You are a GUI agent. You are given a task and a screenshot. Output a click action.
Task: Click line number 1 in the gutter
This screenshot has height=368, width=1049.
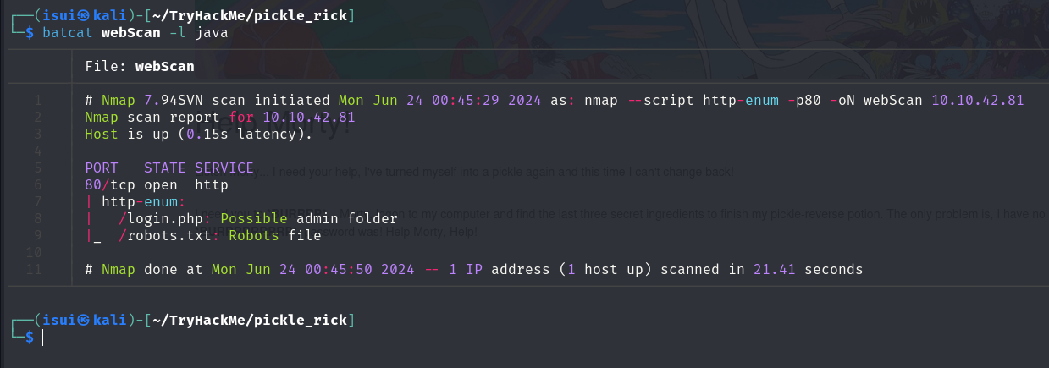pos(38,101)
